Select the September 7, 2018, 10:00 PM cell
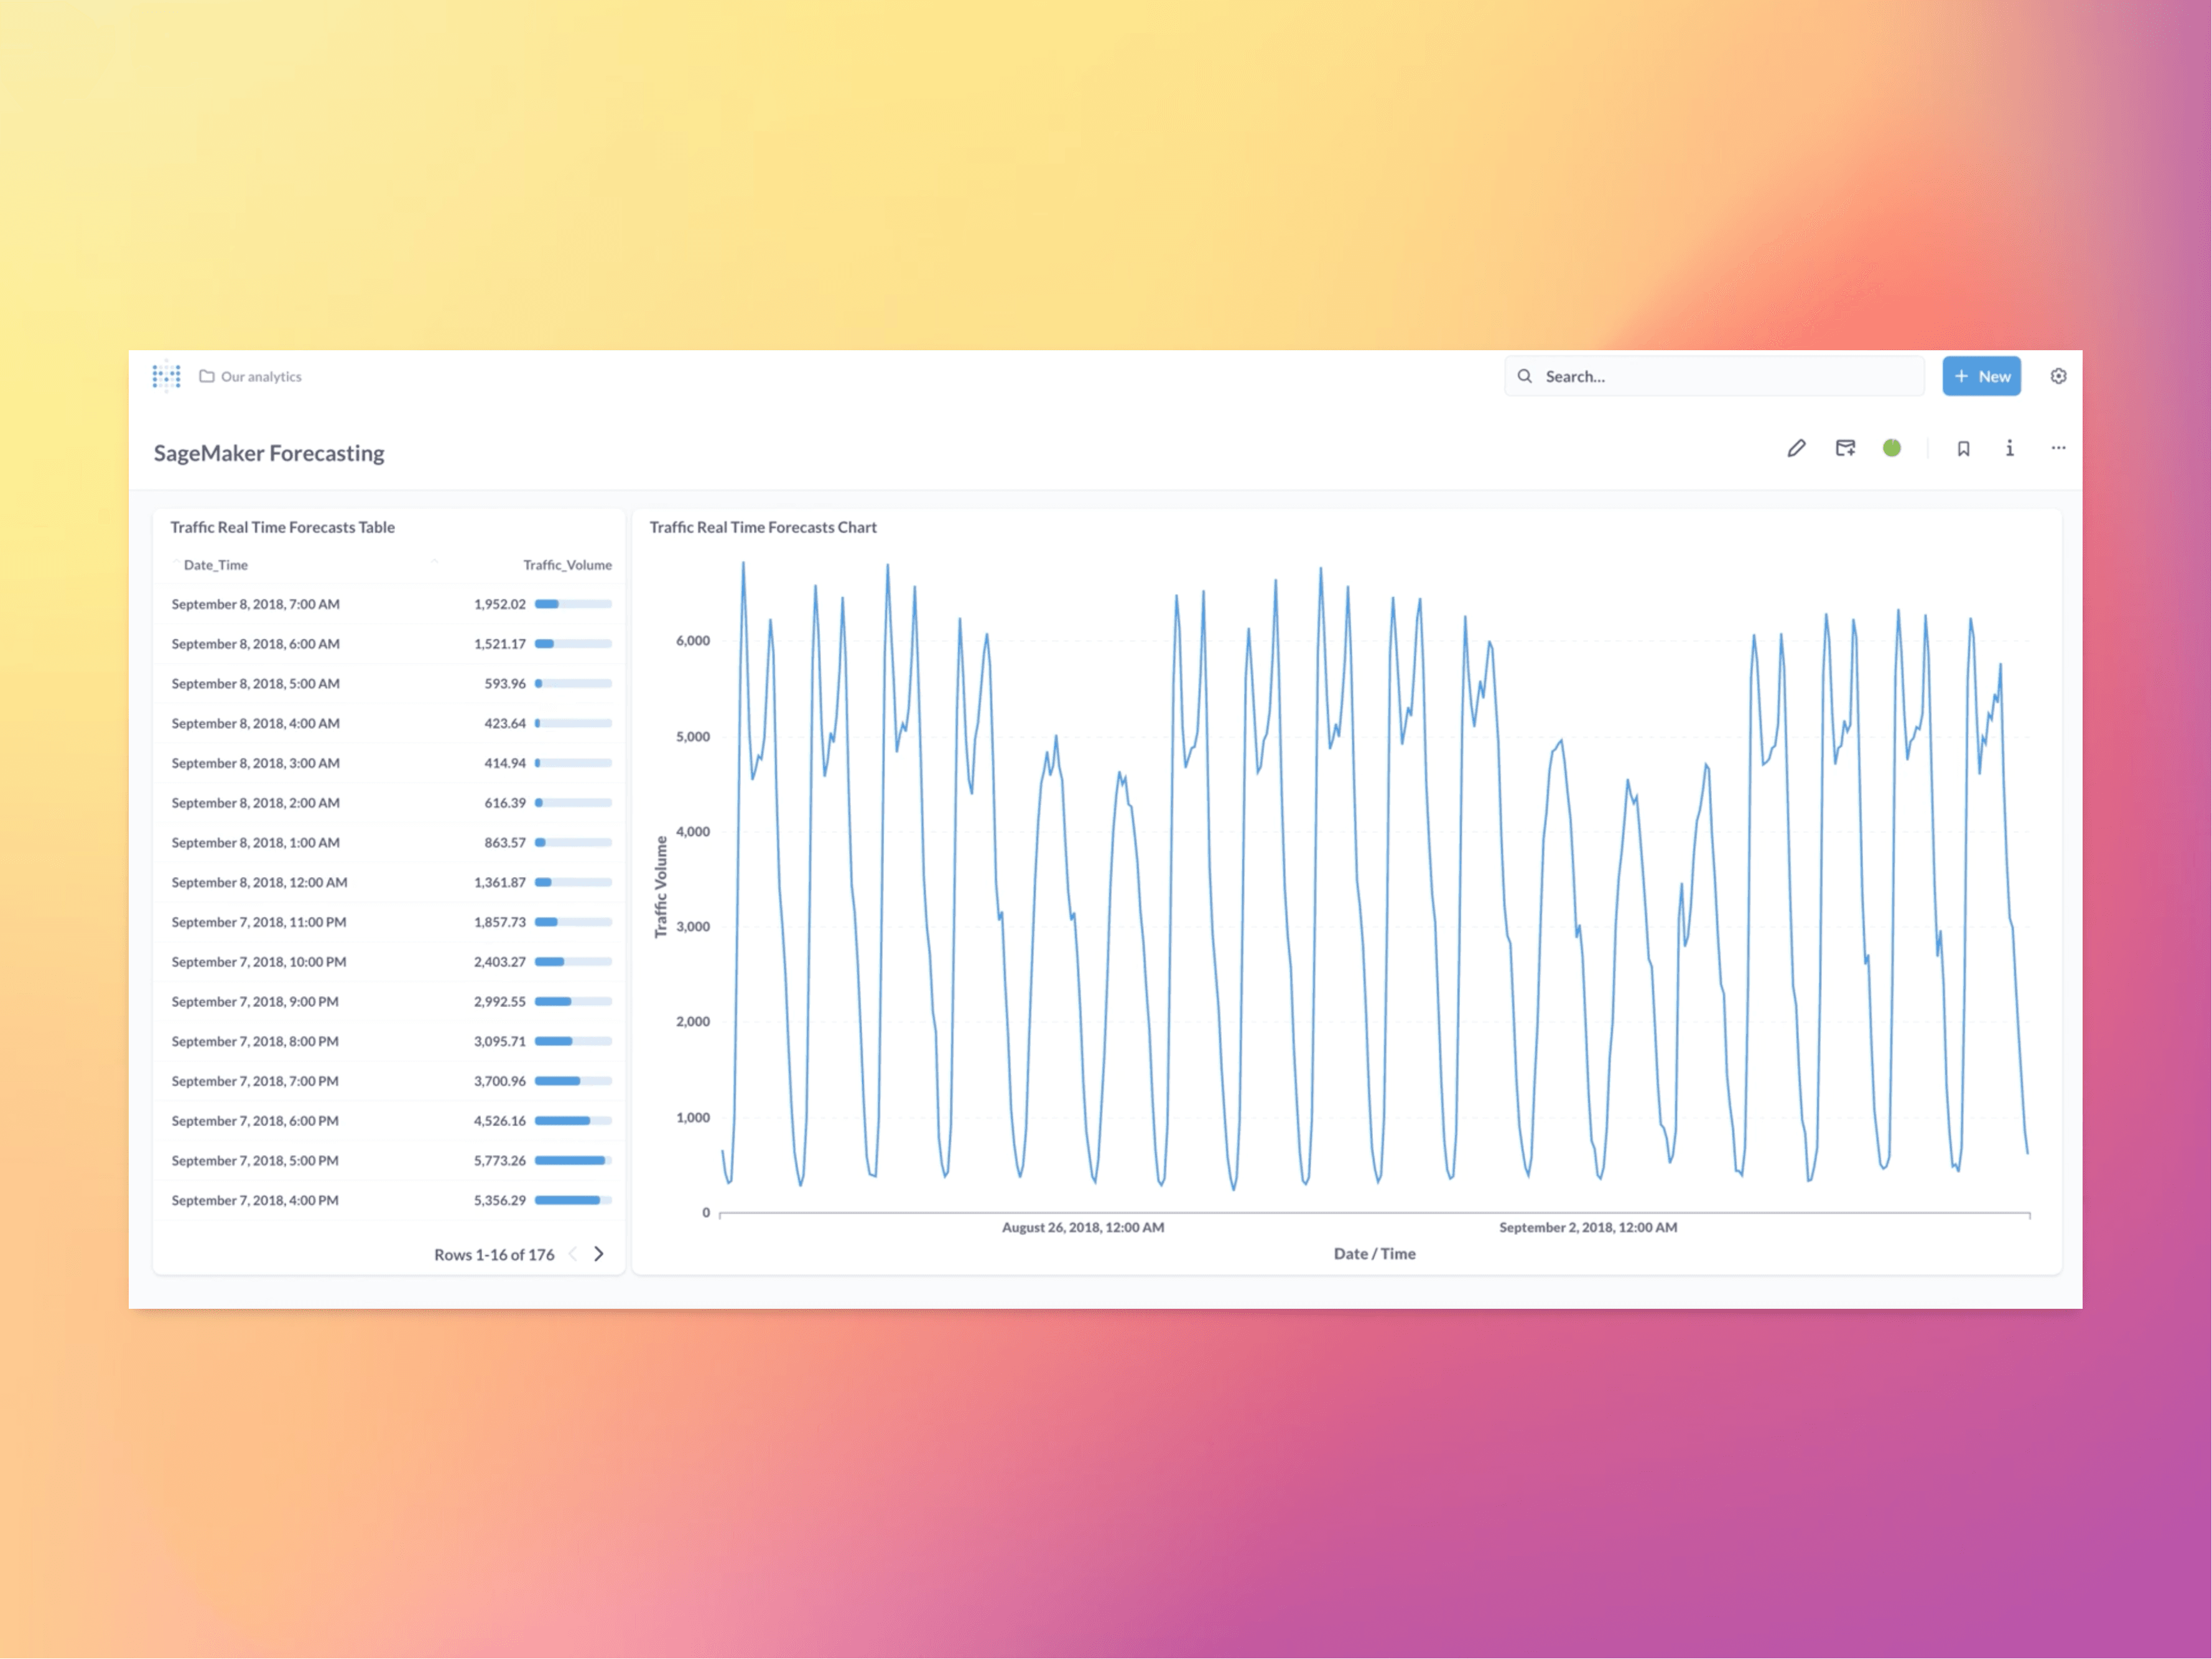The width and height of the screenshot is (2212, 1659). (258, 962)
